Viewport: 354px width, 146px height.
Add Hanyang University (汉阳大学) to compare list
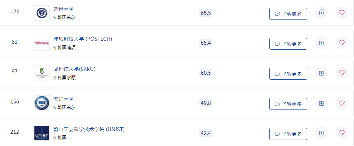pos(321,103)
